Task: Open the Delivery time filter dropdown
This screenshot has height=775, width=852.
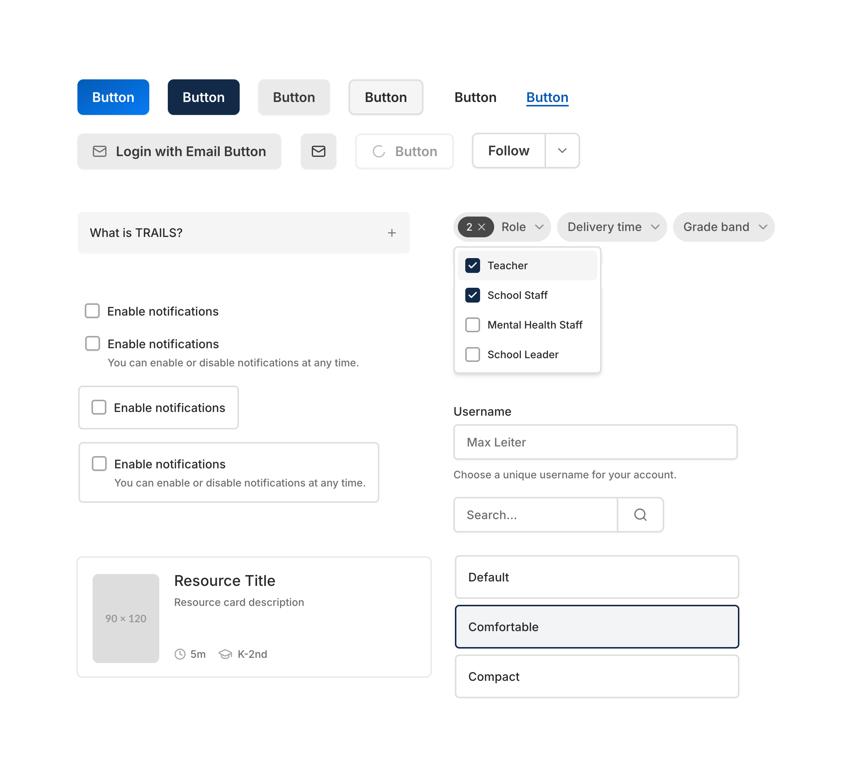Action: coord(612,227)
